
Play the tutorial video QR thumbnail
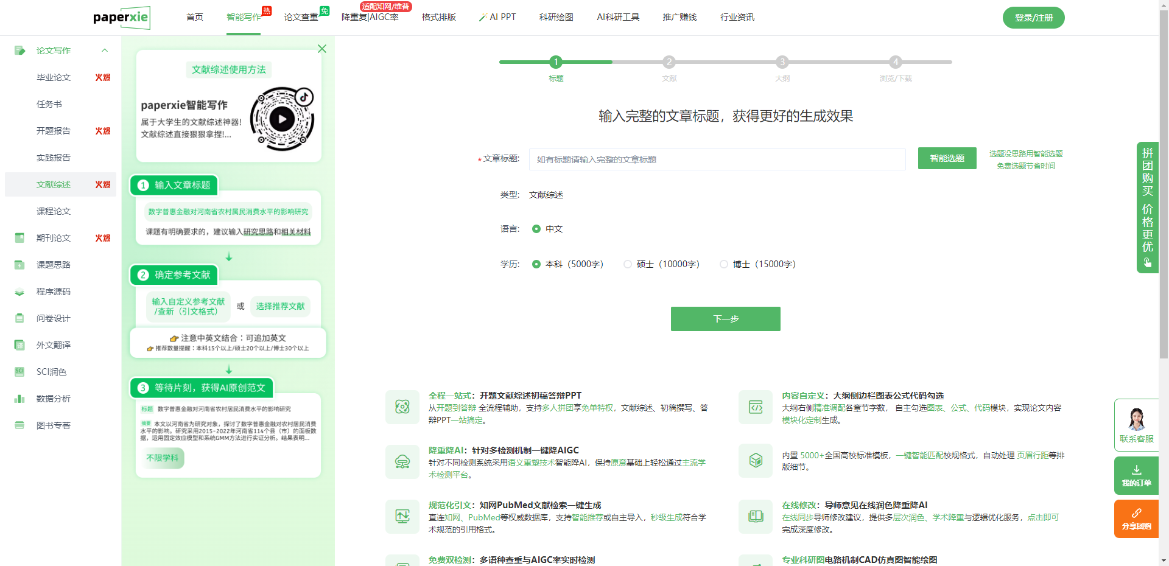tap(282, 119)
